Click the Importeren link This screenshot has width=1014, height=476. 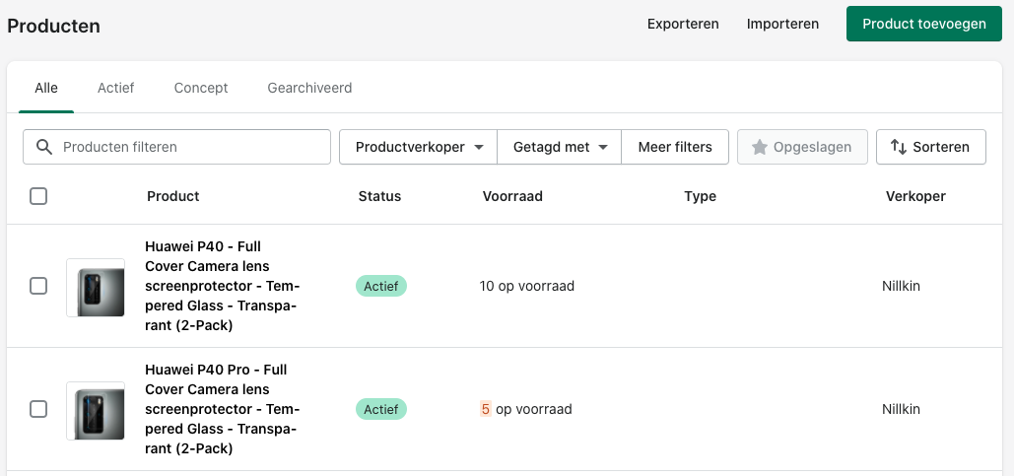pyautogui.click(x=782, y=24)
